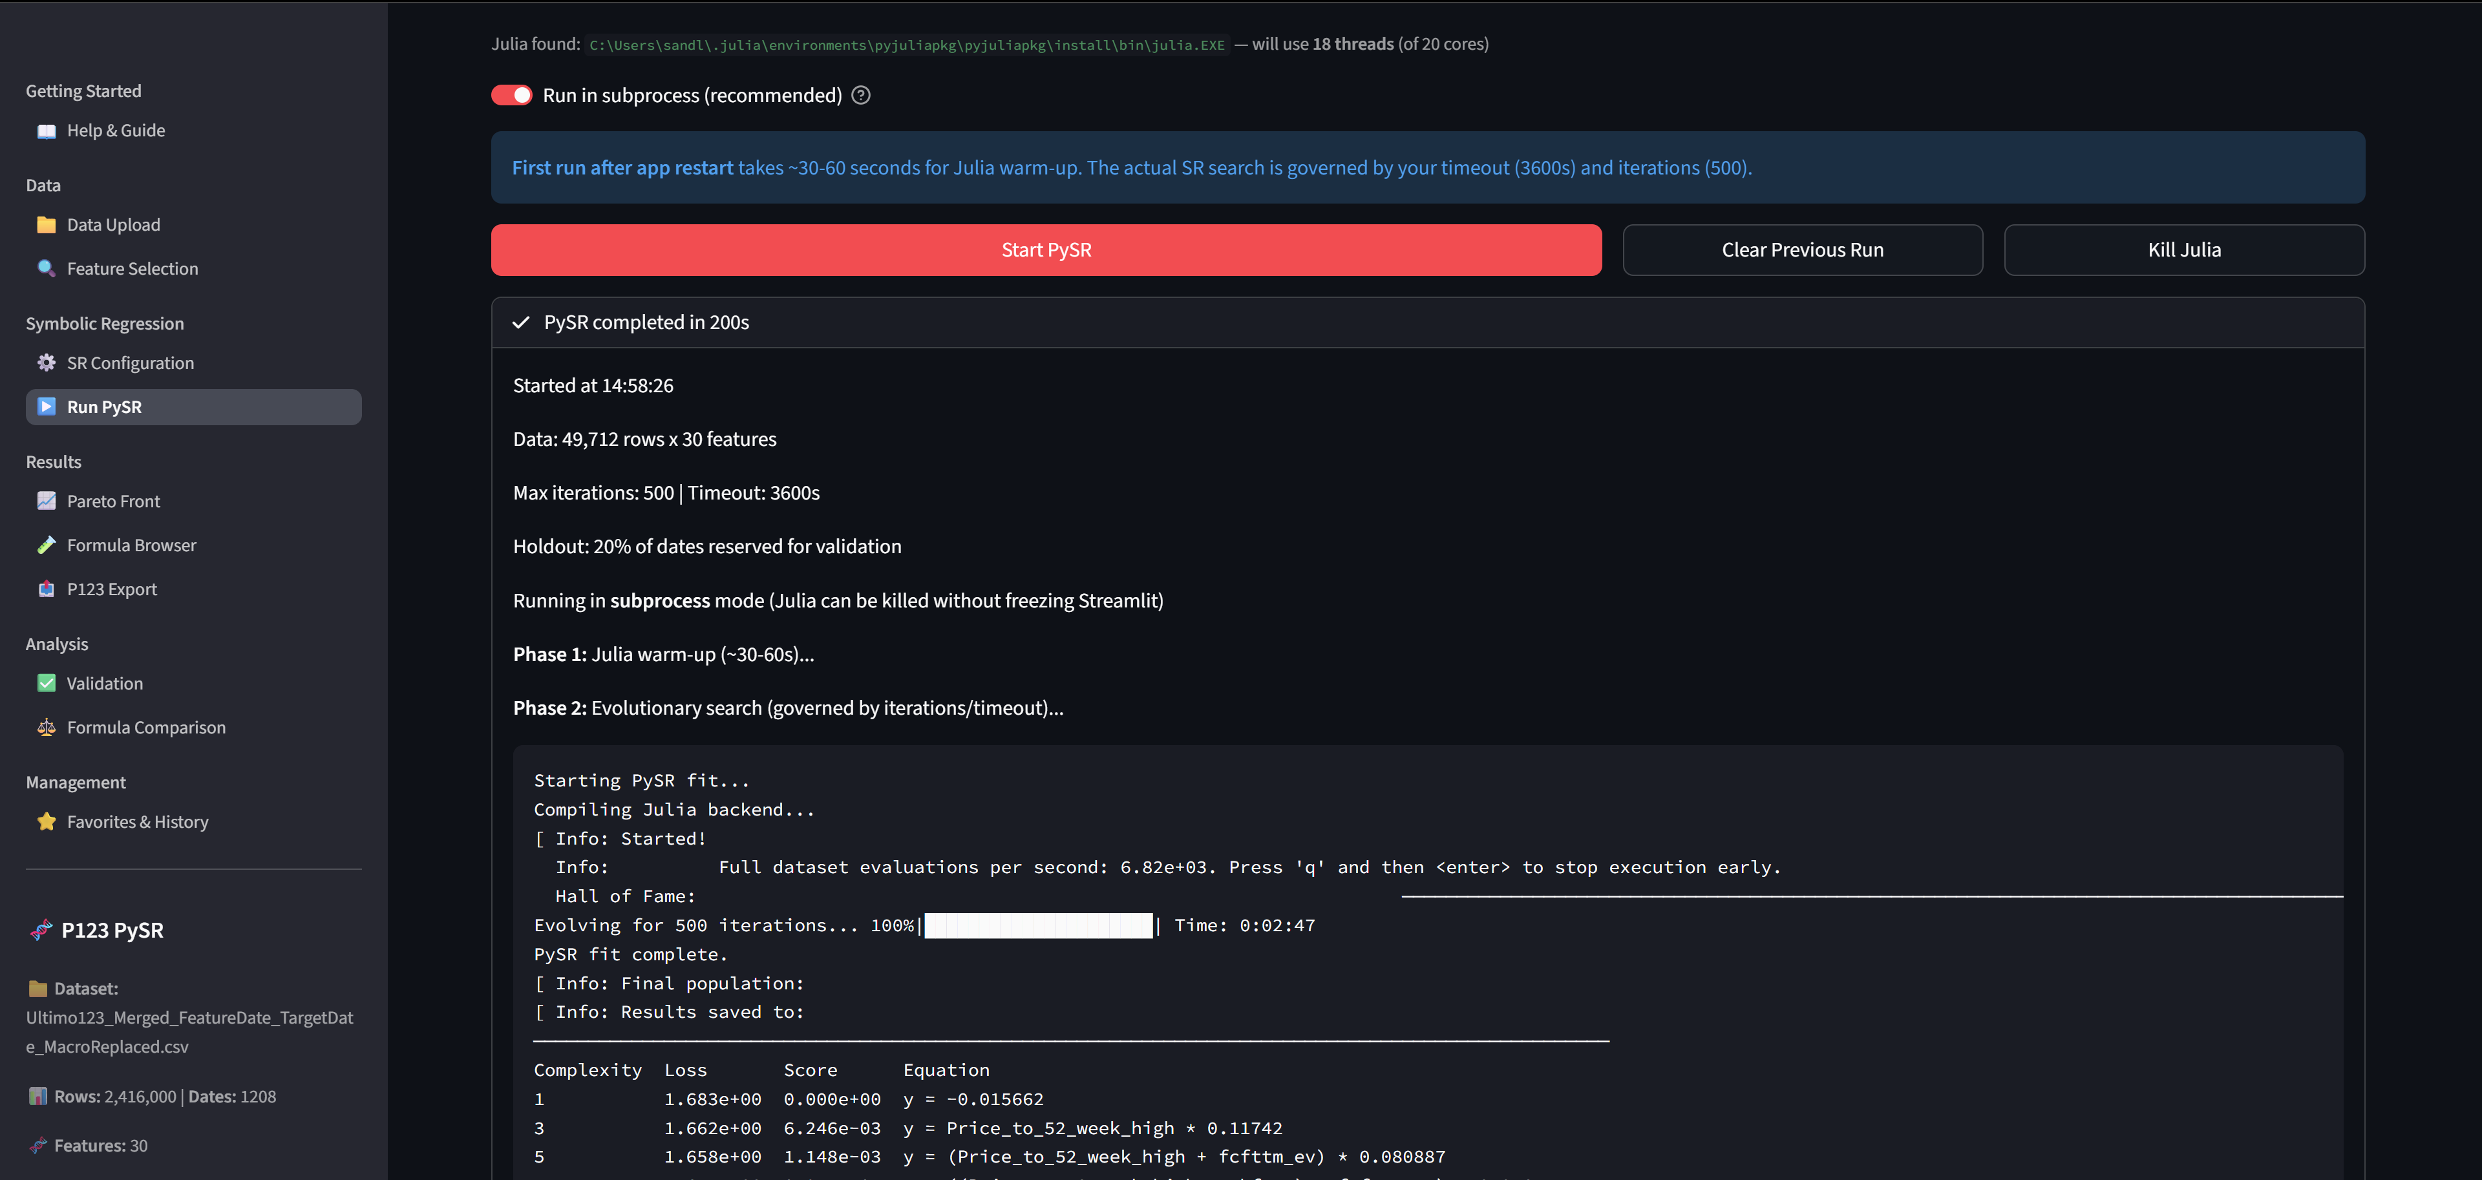Click the Feature Selection magnifier icon

tap(47, 269)
